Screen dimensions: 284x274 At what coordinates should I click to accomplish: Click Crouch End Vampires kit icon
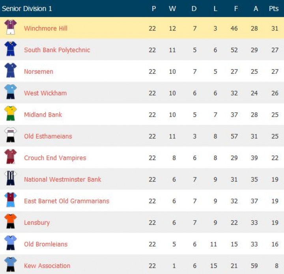point(10,157)
